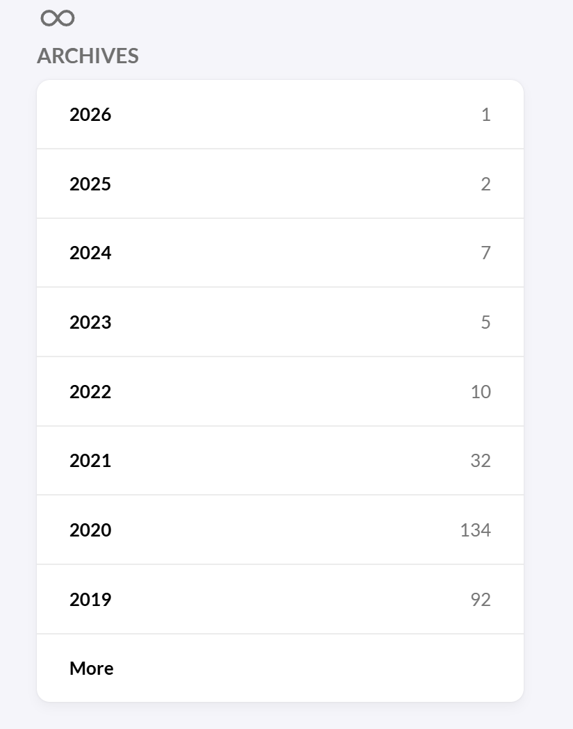Open the 2025 archive

coord(90,184)
